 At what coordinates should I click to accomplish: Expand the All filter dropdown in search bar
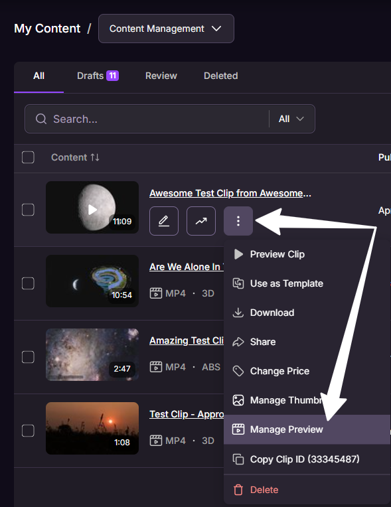click(x=291, y=119)
